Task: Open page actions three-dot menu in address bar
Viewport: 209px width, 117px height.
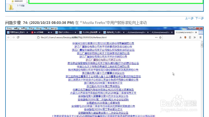Action: coord(156,37)
